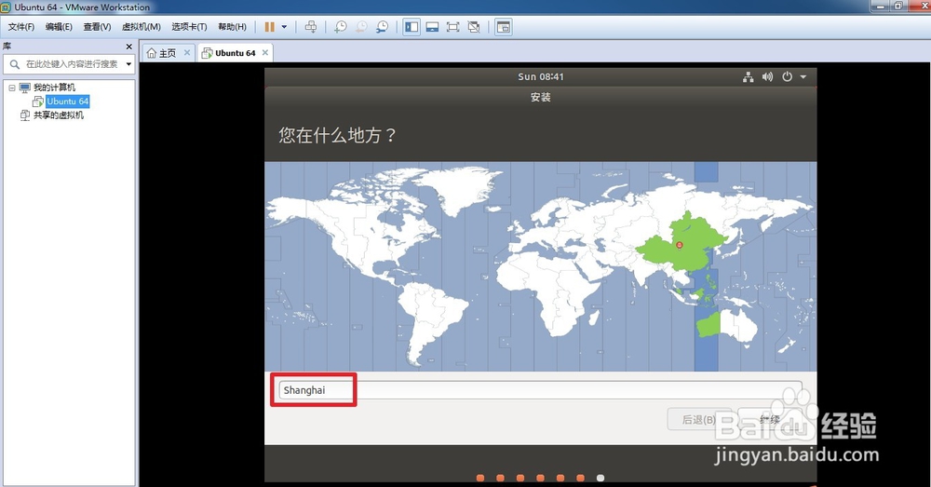
Task: Click the 安装 installer window title
Action: pos(540,97)
